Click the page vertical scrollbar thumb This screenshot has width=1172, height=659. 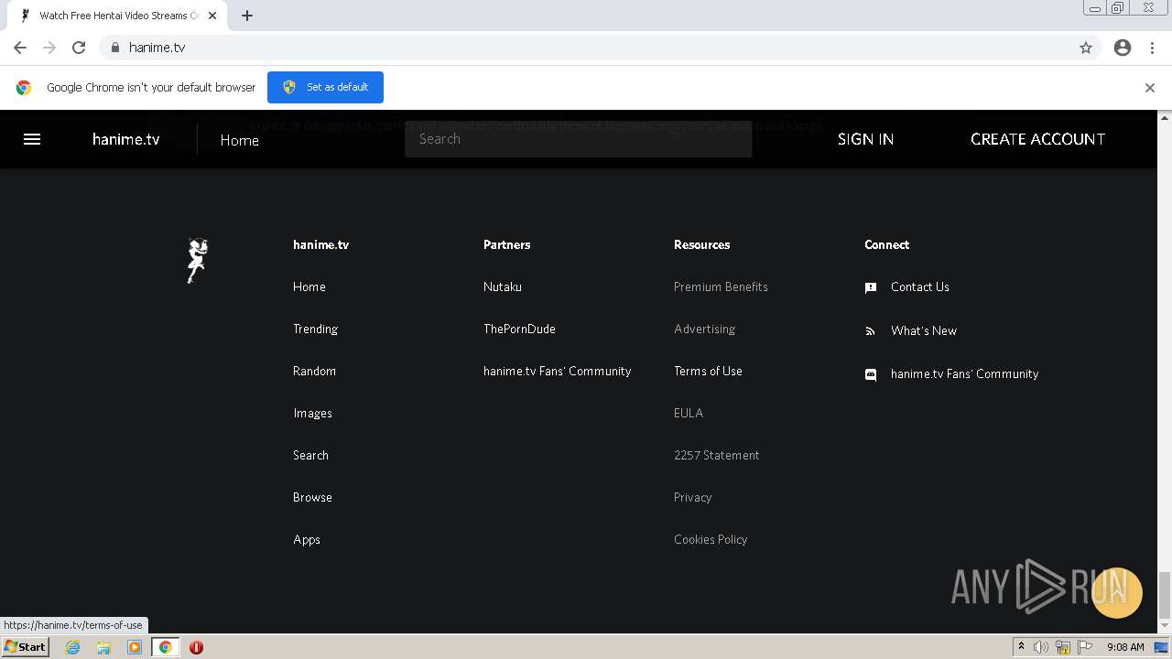coord(1165,595)
